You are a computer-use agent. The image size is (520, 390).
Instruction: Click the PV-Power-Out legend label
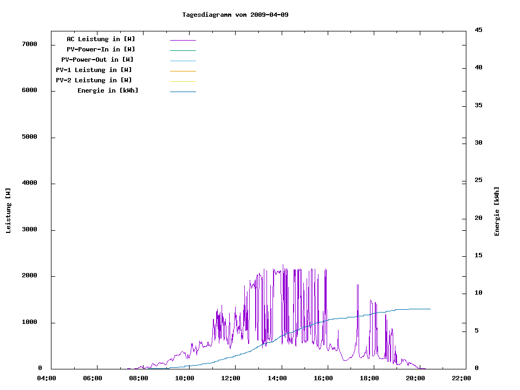[x=97, y=60]
